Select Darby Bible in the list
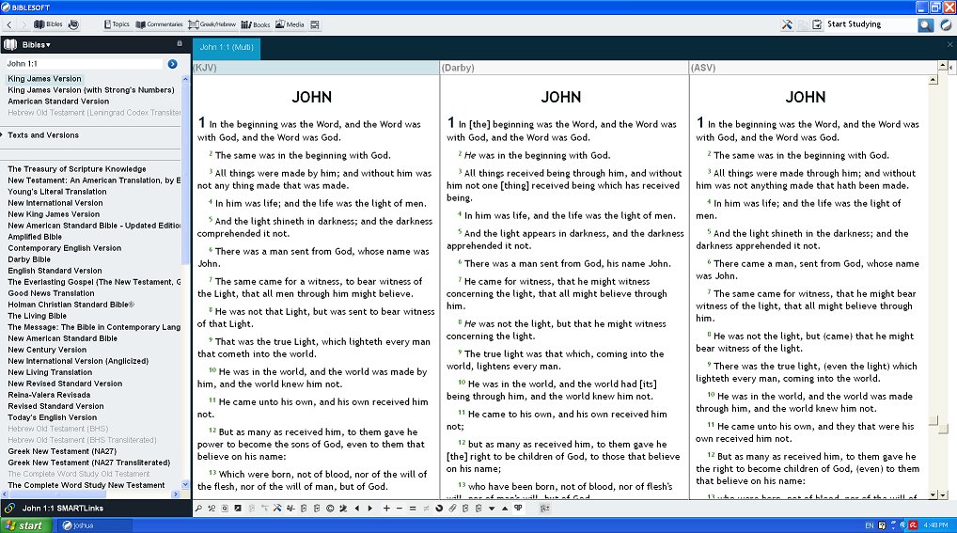This screenshot has height=533, width=957. click(29, 259)
